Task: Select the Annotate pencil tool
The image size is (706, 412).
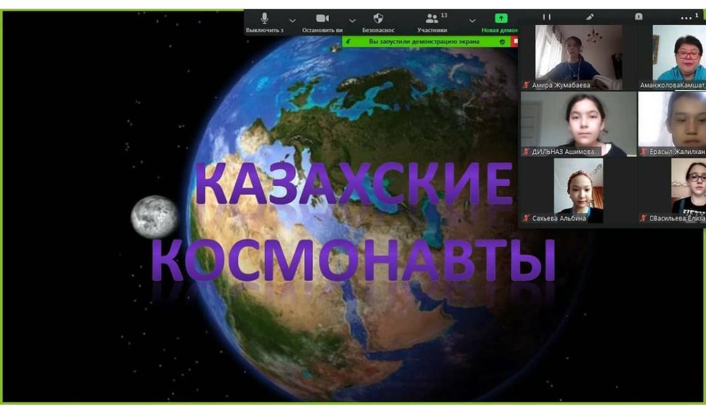Action: click(x=590, y=17)
